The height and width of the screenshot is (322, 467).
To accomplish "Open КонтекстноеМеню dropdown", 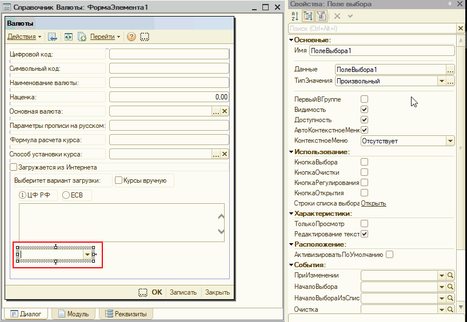I will coord(450,141).
